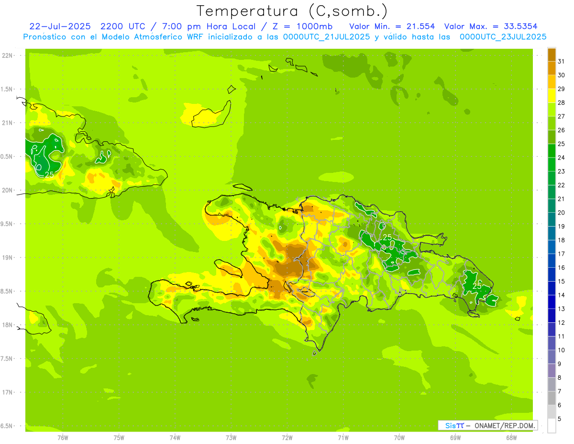The width and height of the screenshot is (574, 444).
Task: Click the legend value '20' on color scale
Action: [x=562, y=213]
